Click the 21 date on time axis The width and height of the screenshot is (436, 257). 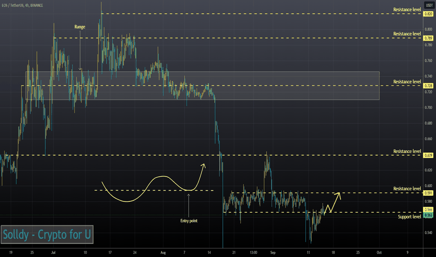point(234,252)
